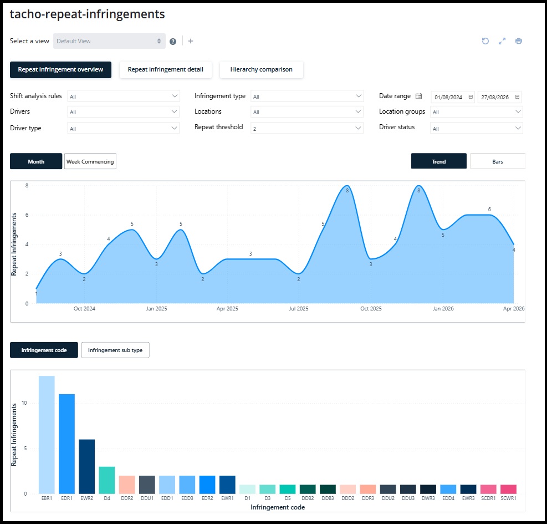Screen dimensions: 547x525
Task: Click the reset refresh icon
Action: [x=485, y=41]
